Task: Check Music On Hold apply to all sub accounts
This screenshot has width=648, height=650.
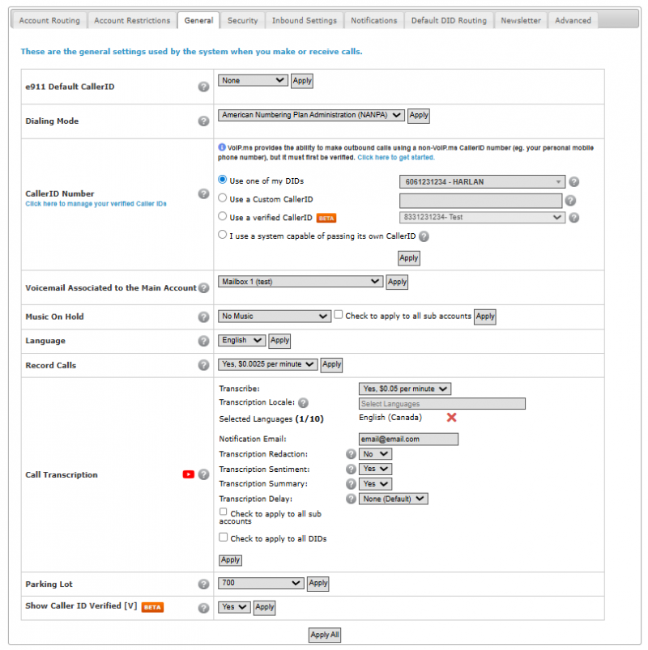Action: (339, 315)
